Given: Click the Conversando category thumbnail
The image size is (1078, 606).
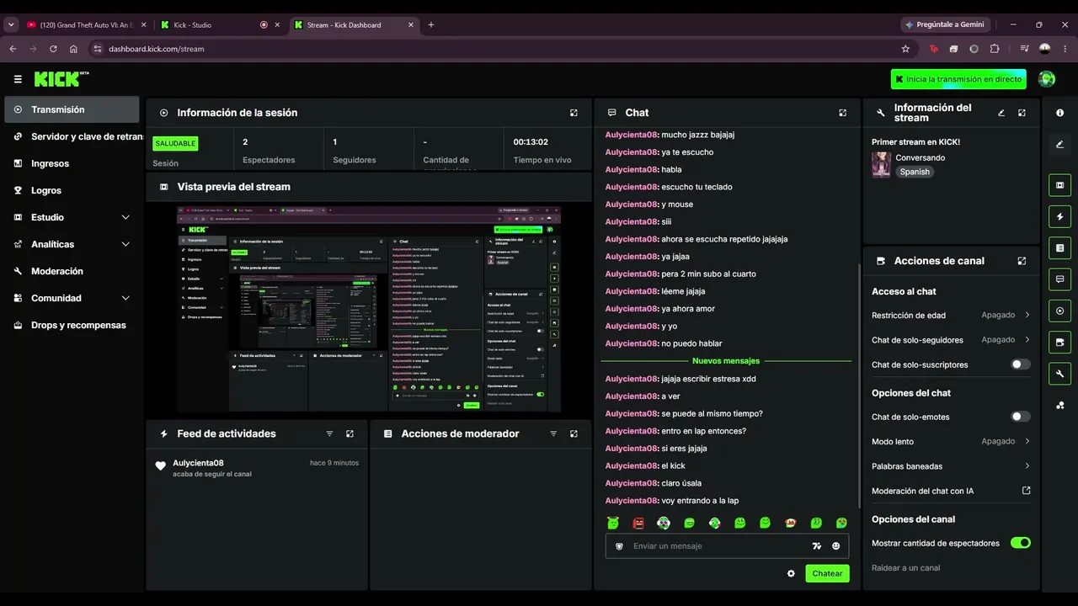Looking at the screenshot, I should (881, 164).
